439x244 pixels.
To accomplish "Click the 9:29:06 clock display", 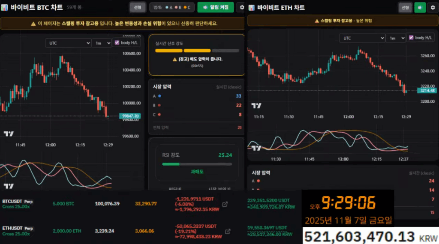I will [348, 203].
